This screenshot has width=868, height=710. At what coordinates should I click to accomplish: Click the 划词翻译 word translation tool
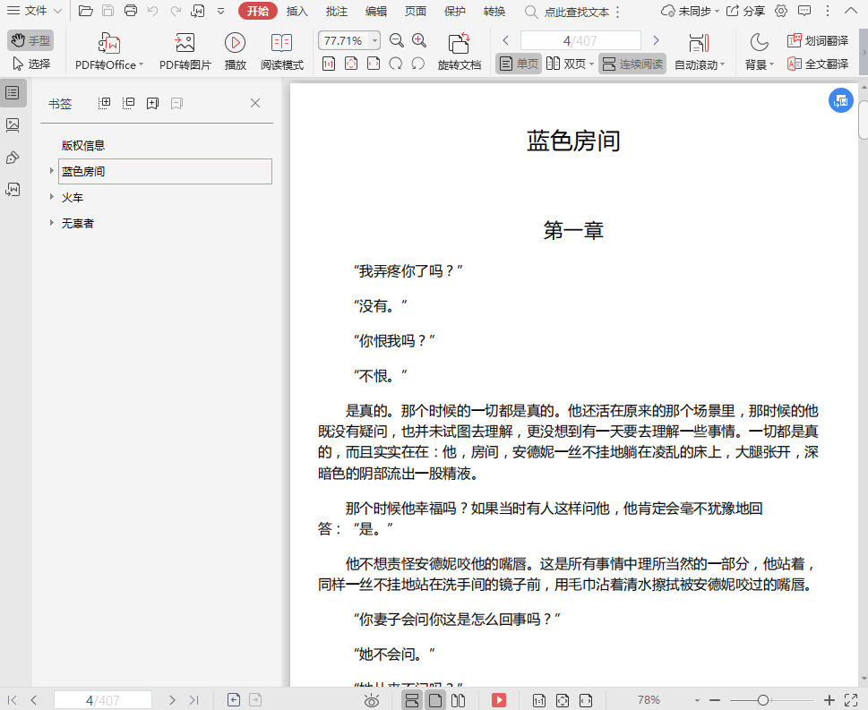(818, 40)
